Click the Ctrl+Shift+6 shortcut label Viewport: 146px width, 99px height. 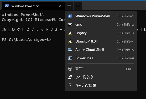point(125,58)
